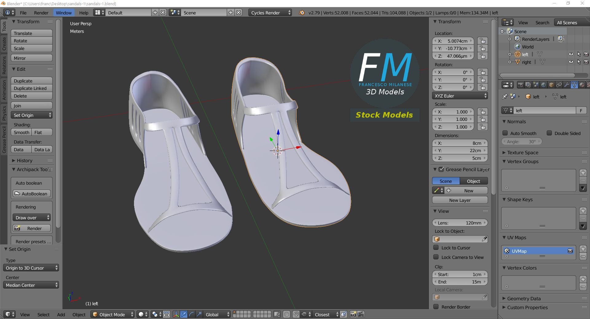Toggle render camera icon for right object
The image size is (590, 319).
[586, 62]
